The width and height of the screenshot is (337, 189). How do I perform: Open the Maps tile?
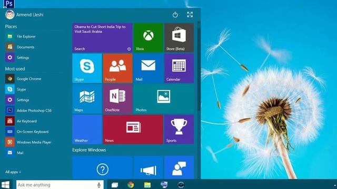click(x=87, y=99)
